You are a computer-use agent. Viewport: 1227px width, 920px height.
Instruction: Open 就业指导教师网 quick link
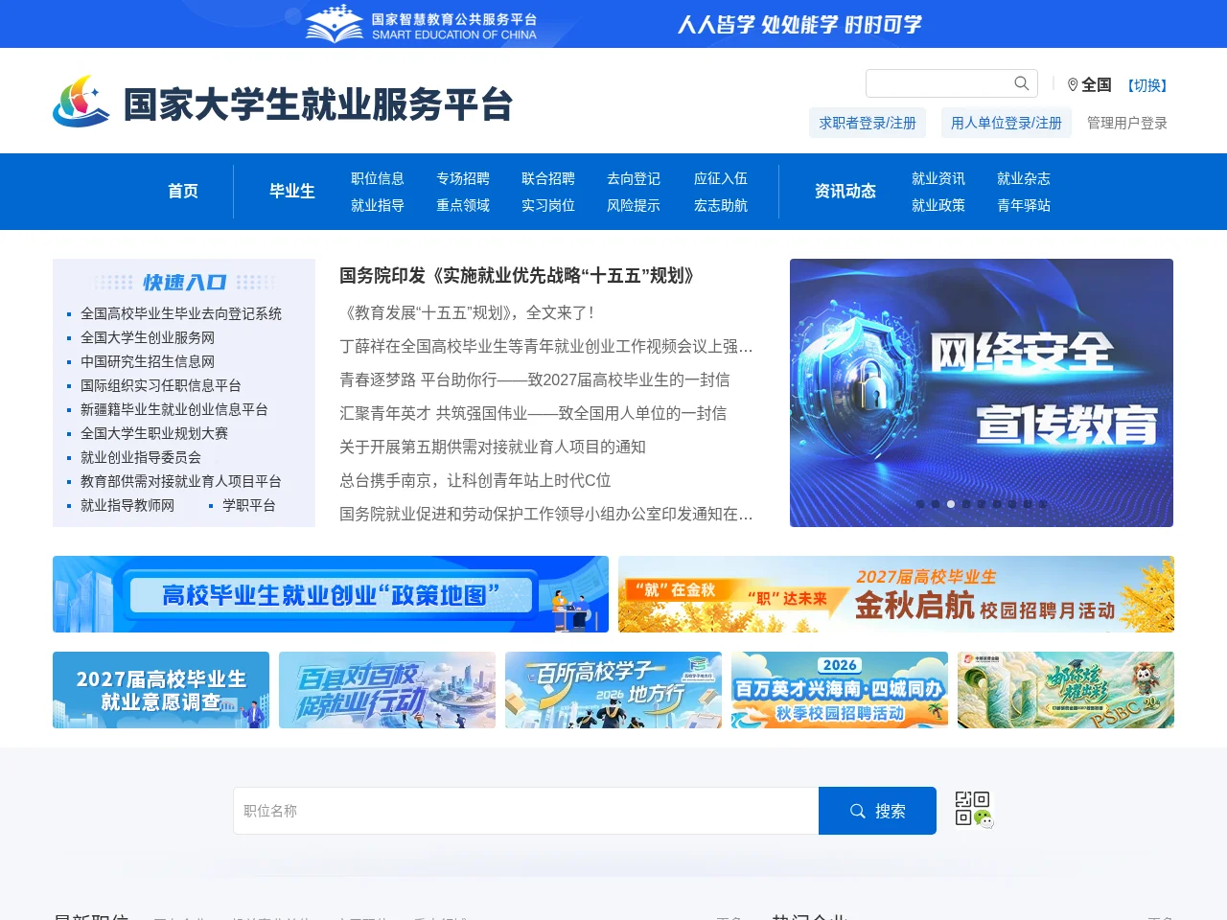pyautogui.click(x=127, y=505)
